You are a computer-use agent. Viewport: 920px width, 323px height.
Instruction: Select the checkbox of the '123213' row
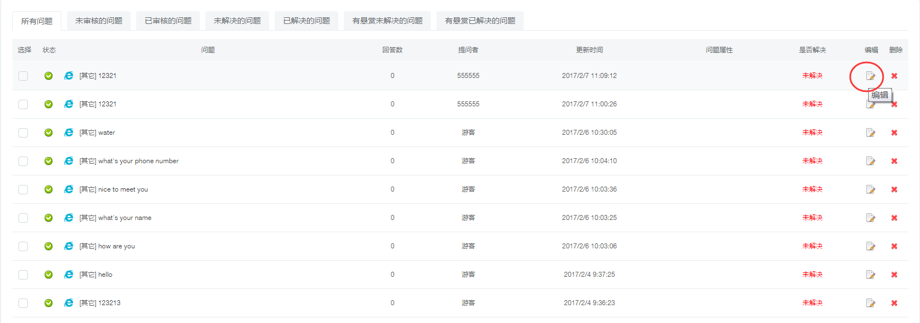[23, 303]
